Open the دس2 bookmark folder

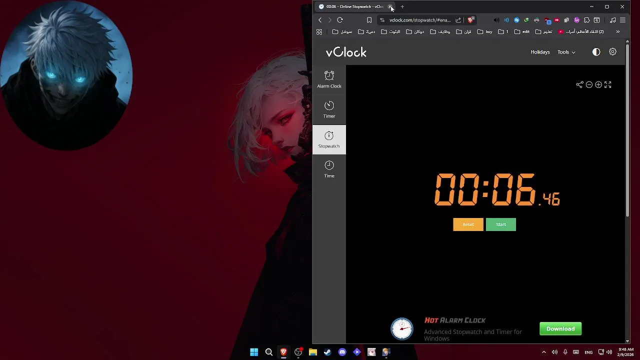(367, 31)
